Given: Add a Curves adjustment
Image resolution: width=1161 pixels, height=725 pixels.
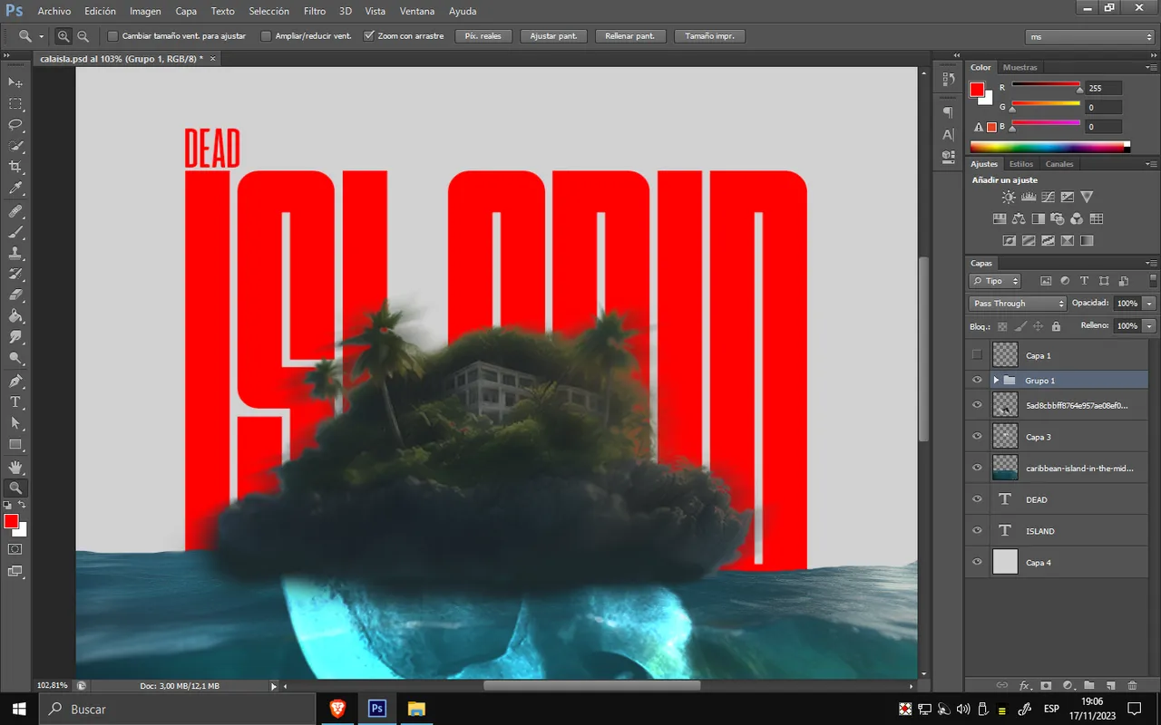Looking at the screenshot, I should tap(1049, 197).
